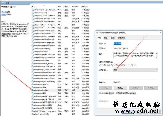
Task: Click the Services window title bar icon
Action: 3,3
